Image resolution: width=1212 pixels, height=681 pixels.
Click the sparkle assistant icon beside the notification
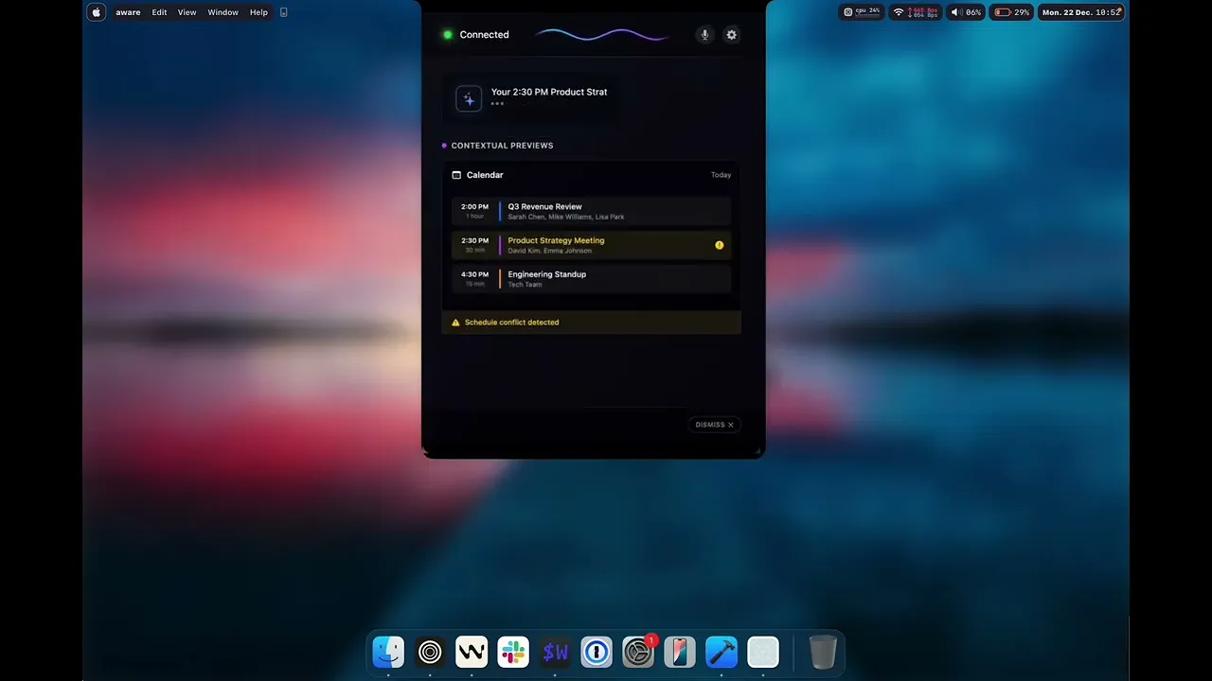coord(469,98)
